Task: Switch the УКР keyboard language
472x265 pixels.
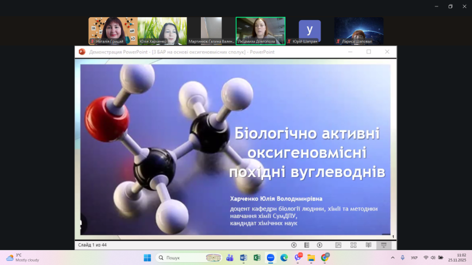Action: coord(414,258)
